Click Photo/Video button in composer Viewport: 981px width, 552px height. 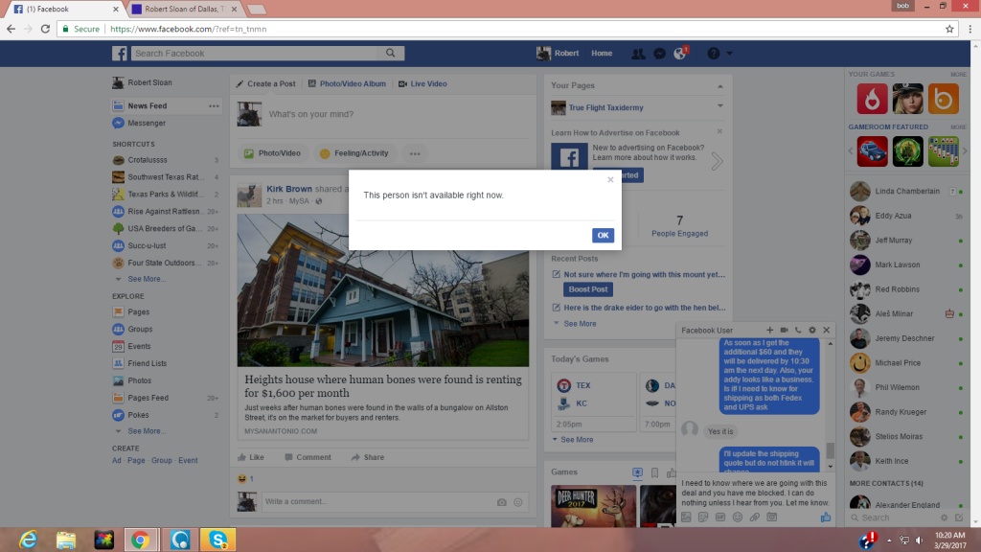[272, 153]
